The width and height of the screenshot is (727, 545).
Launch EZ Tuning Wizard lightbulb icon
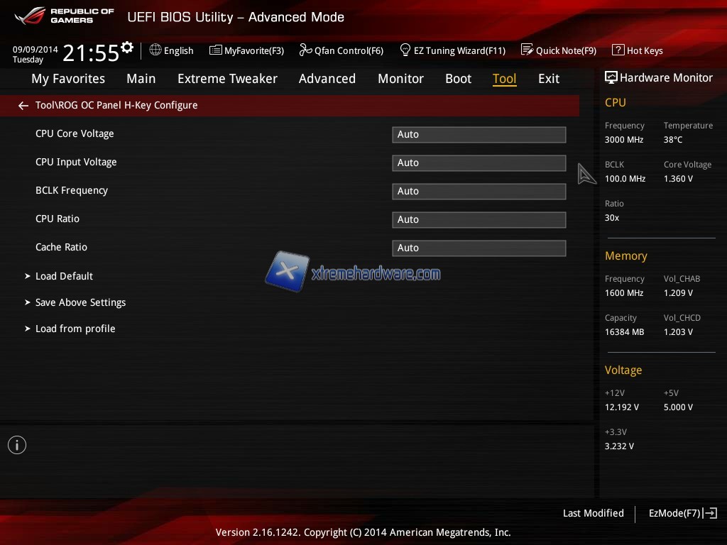pos(405,50)
